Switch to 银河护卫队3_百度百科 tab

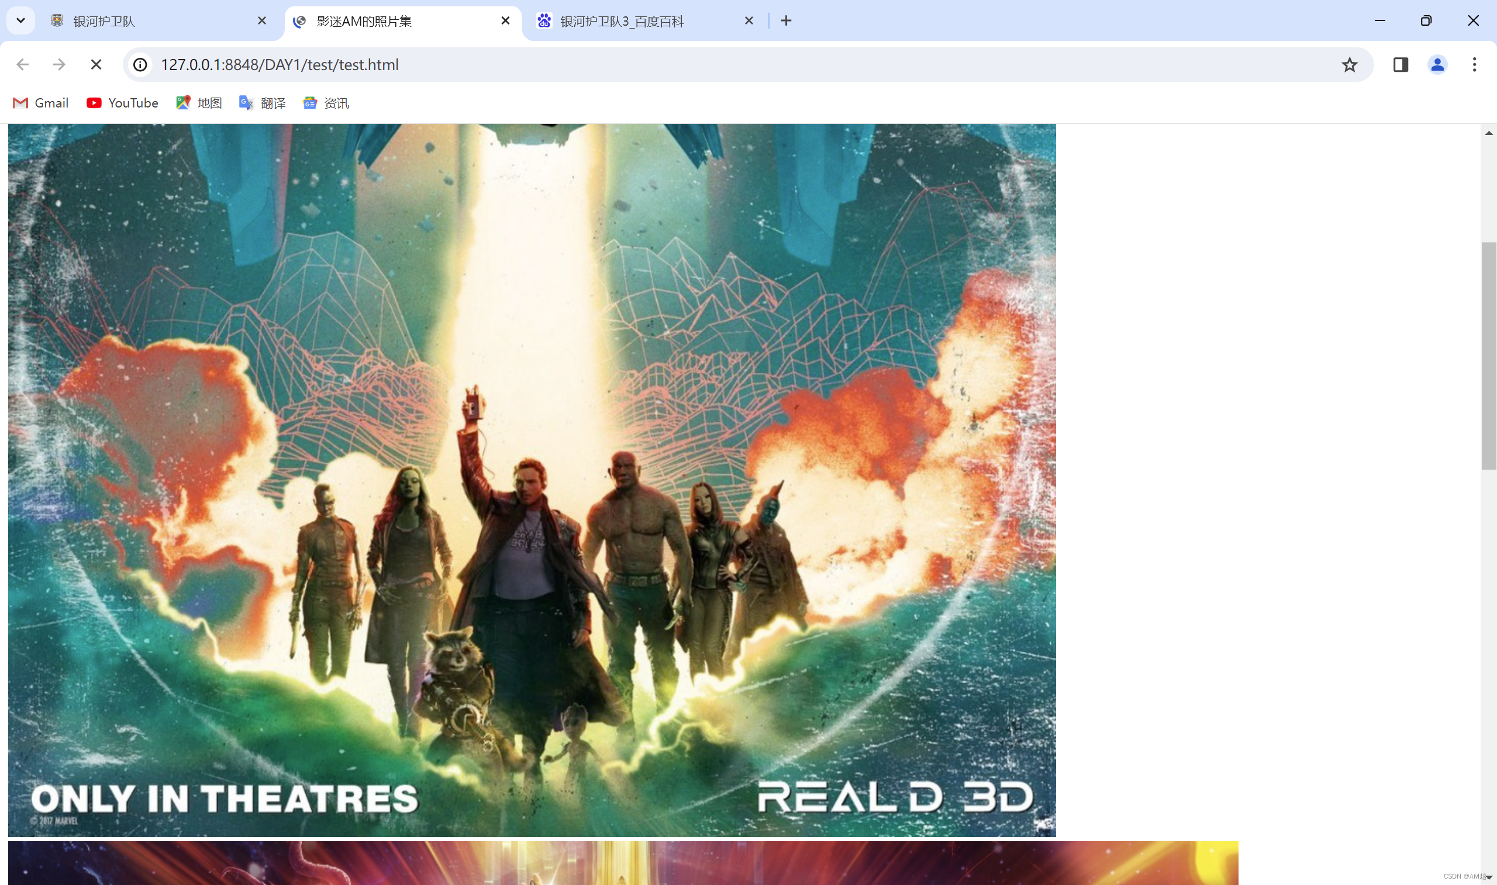pyautogui.click(x=646, y=21)
